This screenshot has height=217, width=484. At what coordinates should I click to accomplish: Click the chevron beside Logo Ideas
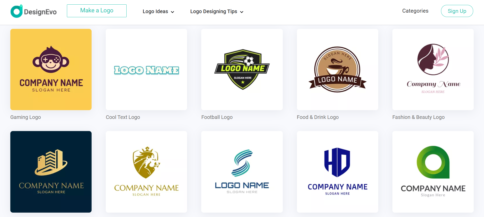point(172,12)
